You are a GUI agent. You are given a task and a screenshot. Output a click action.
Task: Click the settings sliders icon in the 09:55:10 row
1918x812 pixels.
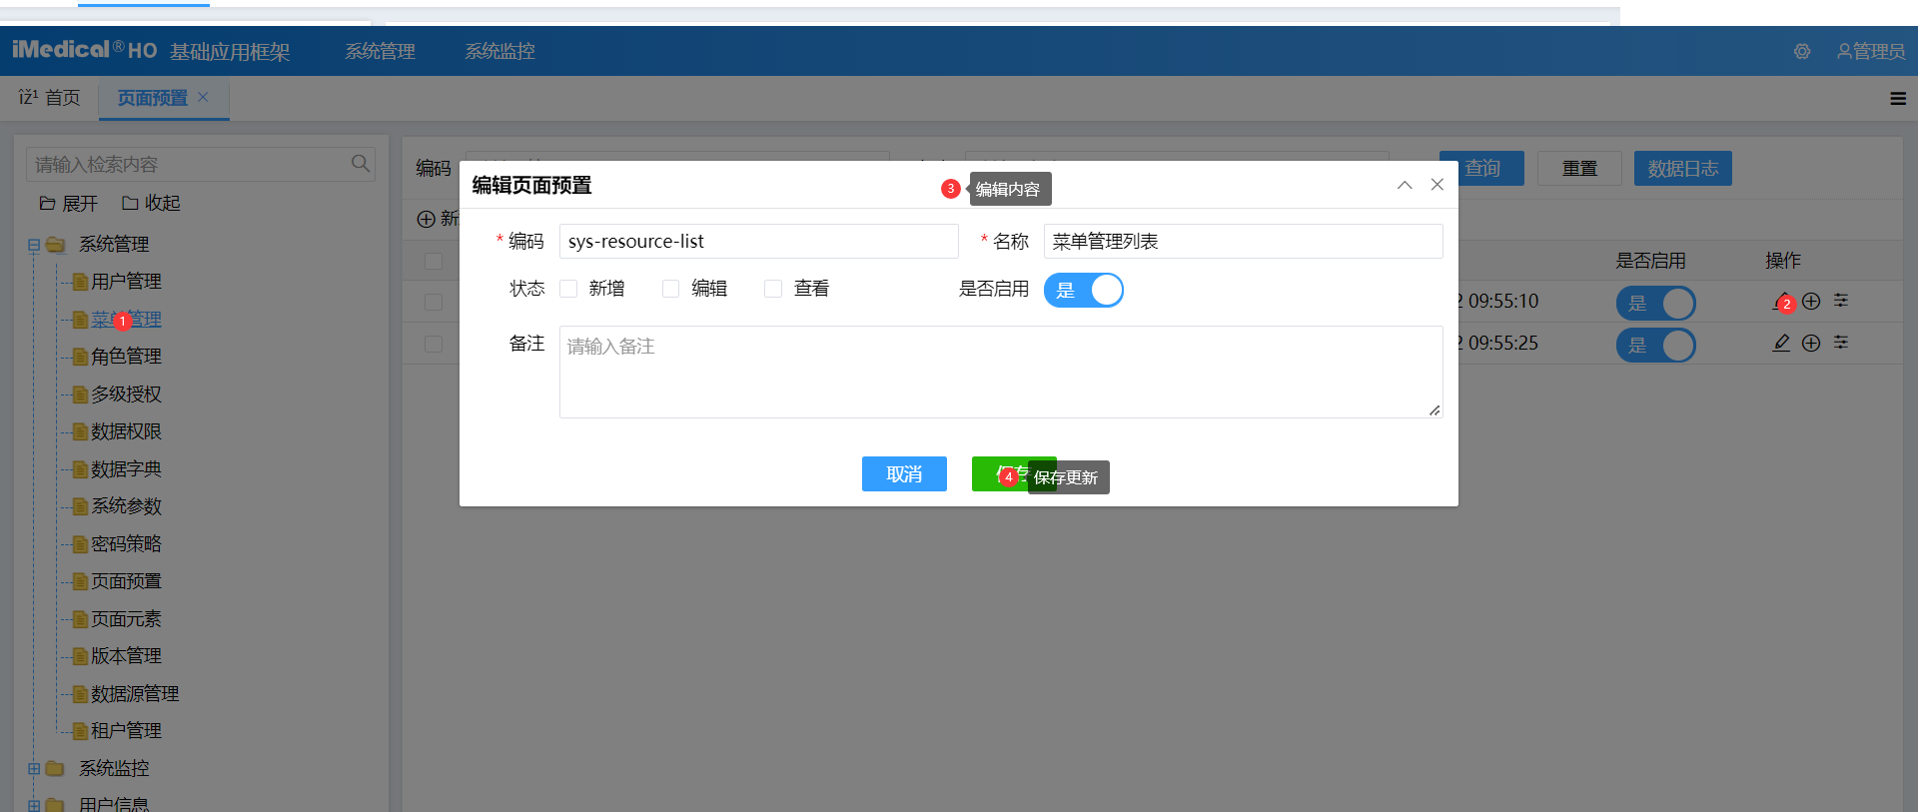pyautogui.click(x=1841, y=301)
